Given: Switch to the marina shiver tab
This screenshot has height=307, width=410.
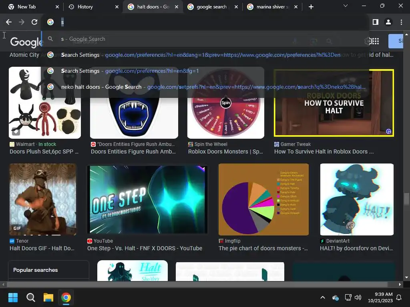Looking at the screenshot, I should point(272,7).
